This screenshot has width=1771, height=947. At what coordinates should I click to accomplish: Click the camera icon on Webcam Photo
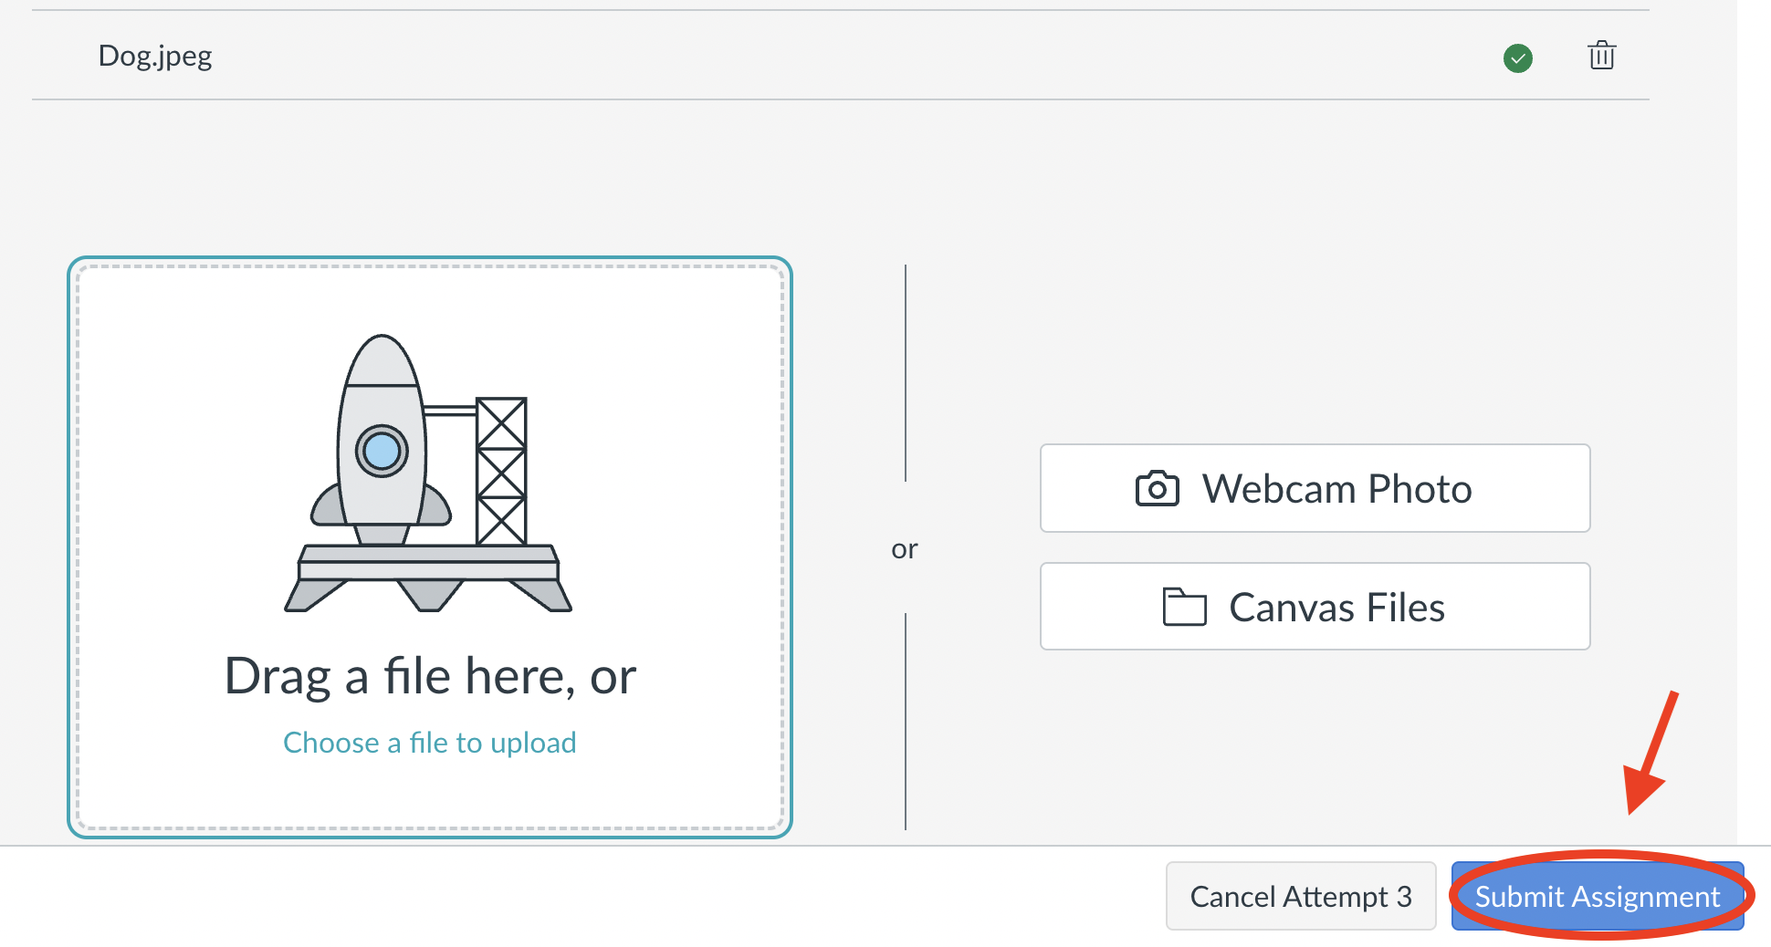[1157, 489]
